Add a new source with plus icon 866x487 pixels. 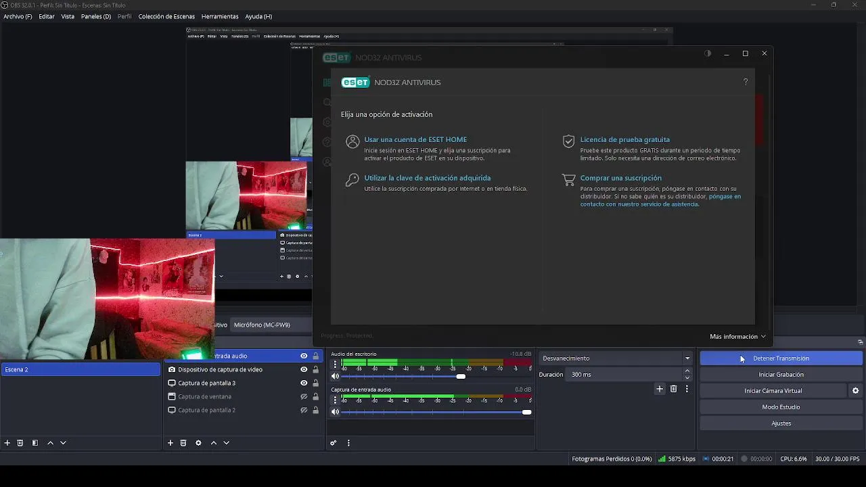tap(170, 443)
